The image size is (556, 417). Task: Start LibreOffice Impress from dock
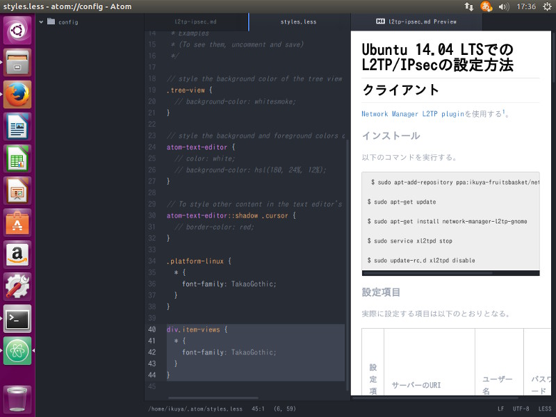pos(17,190)
